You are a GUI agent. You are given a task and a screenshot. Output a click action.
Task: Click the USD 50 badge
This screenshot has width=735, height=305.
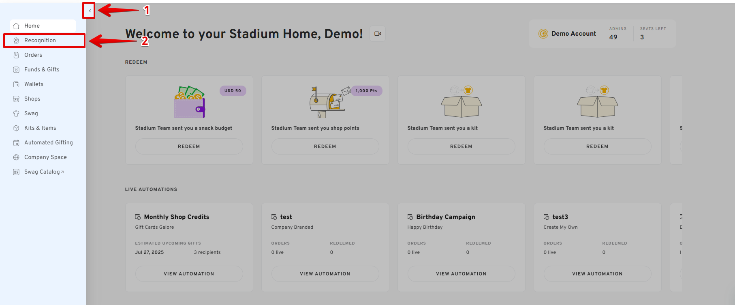click(x=233, y=91)
